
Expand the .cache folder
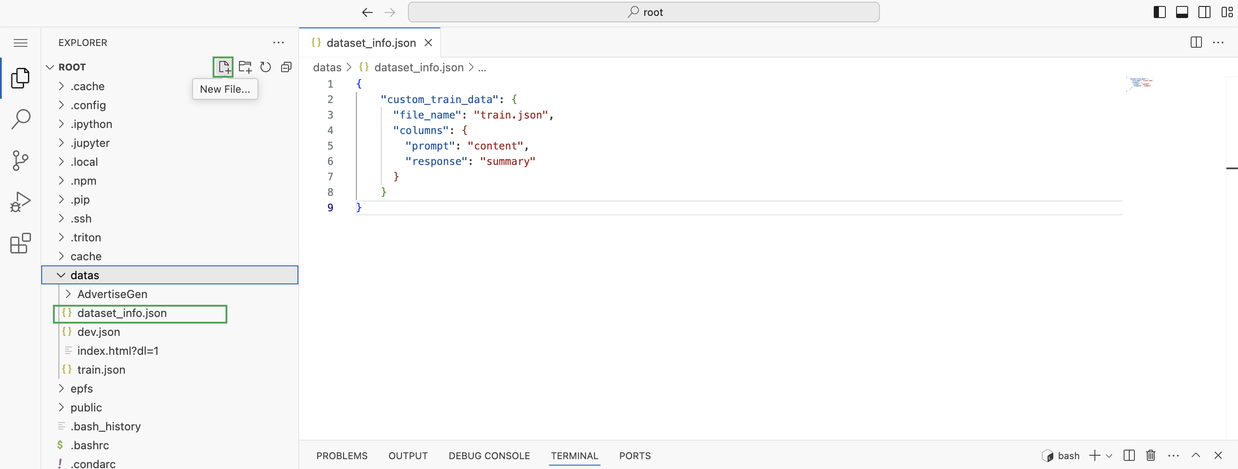click(x=61, y=86)
